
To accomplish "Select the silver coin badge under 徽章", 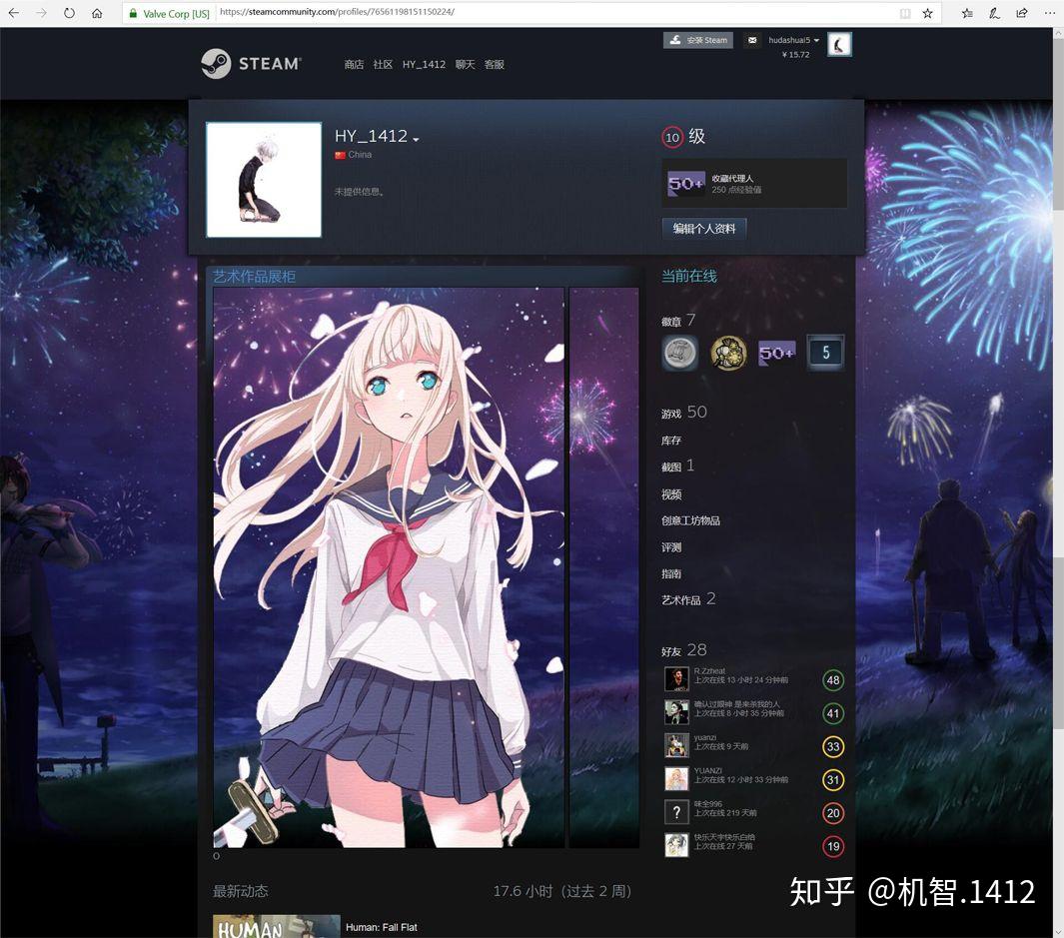I will pyautogui.click(x=679, y=353).
